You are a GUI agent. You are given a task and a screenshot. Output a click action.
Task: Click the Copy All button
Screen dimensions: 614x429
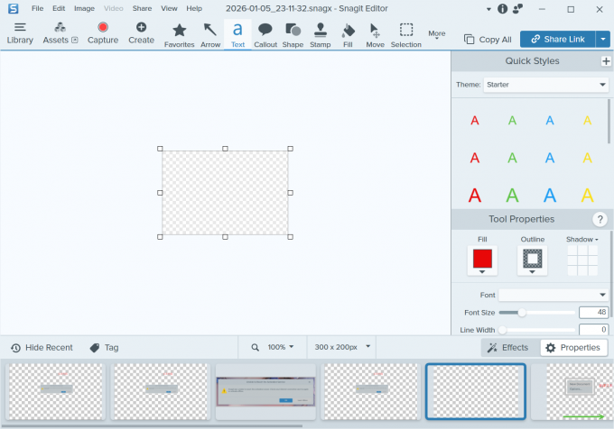488,40
